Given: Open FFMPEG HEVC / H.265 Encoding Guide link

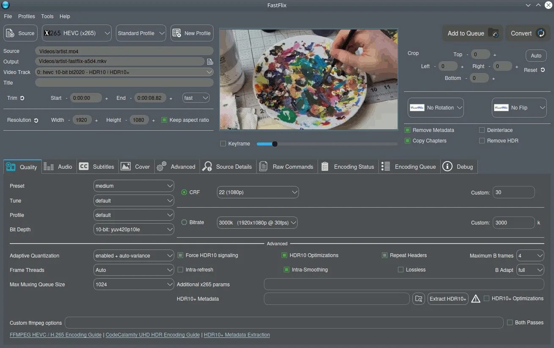Looking at the screenshot, I should point(55,335).
